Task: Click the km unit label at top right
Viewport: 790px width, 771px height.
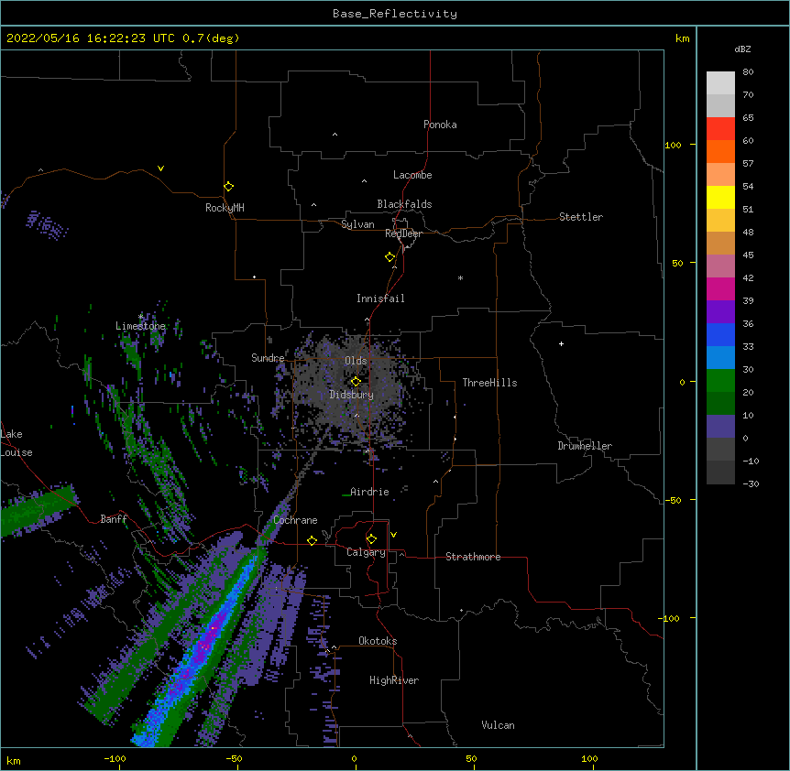Action: coord(683,38)
